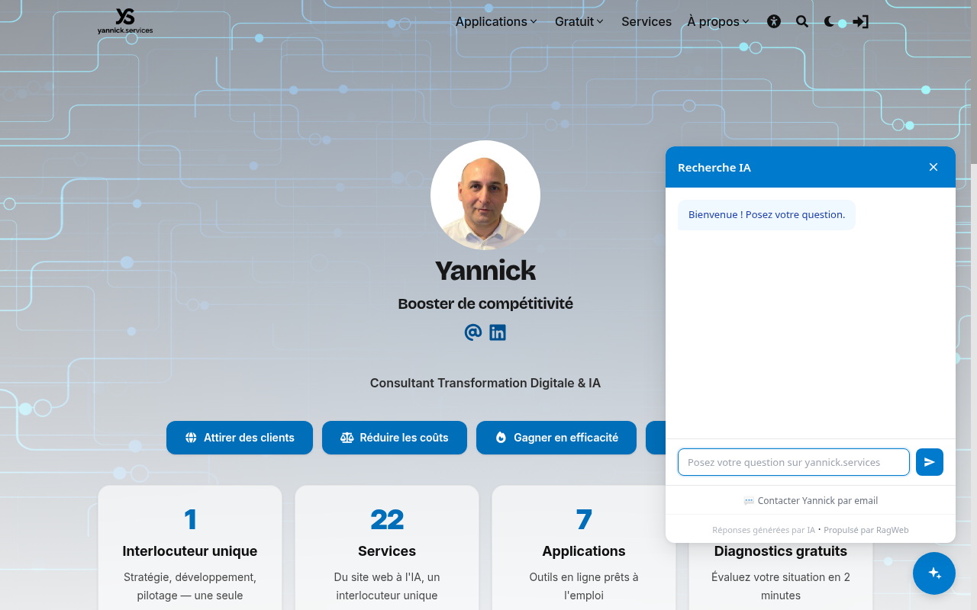This screenshot has width=977, height=610.
Task: Click the Yannick name heading
Action: [485, 270]
